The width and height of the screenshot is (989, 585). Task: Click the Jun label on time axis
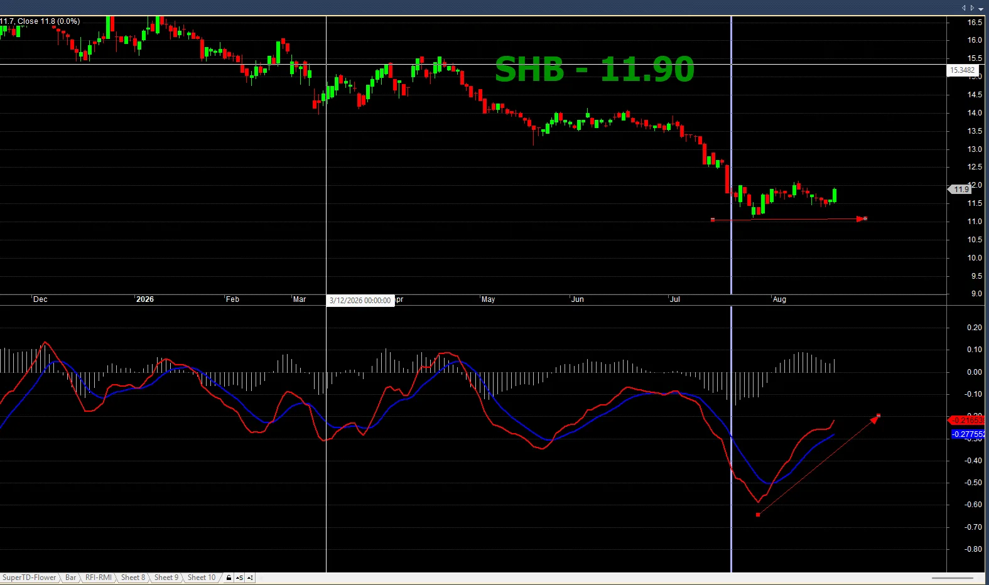tap(578, 299)
